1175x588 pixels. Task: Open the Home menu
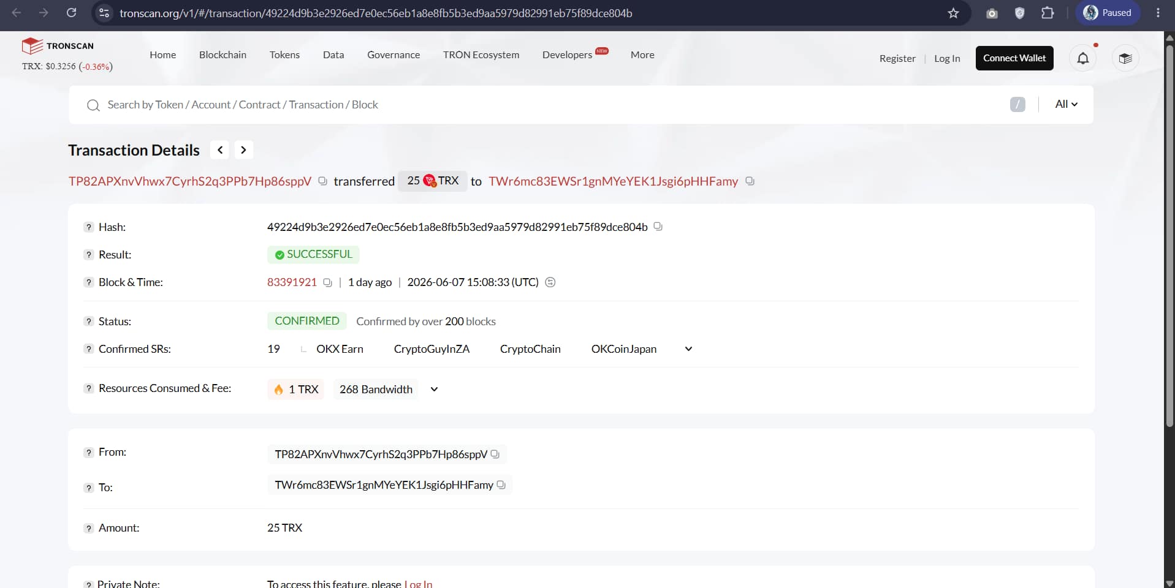coord(162,55)
